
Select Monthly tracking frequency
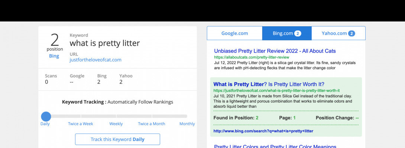[x=187, y=124]
